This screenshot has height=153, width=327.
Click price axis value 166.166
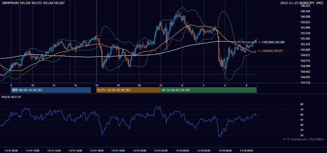click(305, 11)
